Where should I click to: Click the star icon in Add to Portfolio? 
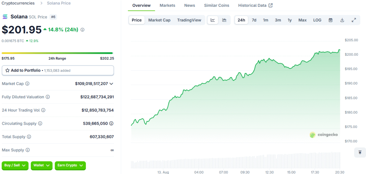pos(7,70)
